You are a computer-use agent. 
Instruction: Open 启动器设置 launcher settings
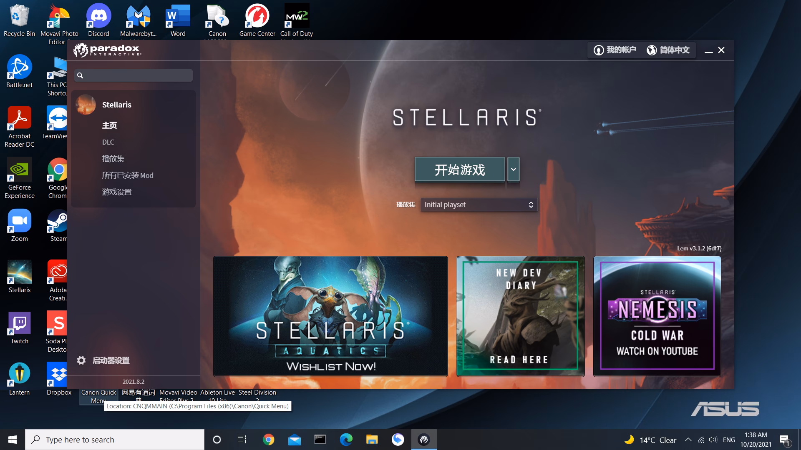[x=111, y=360]
